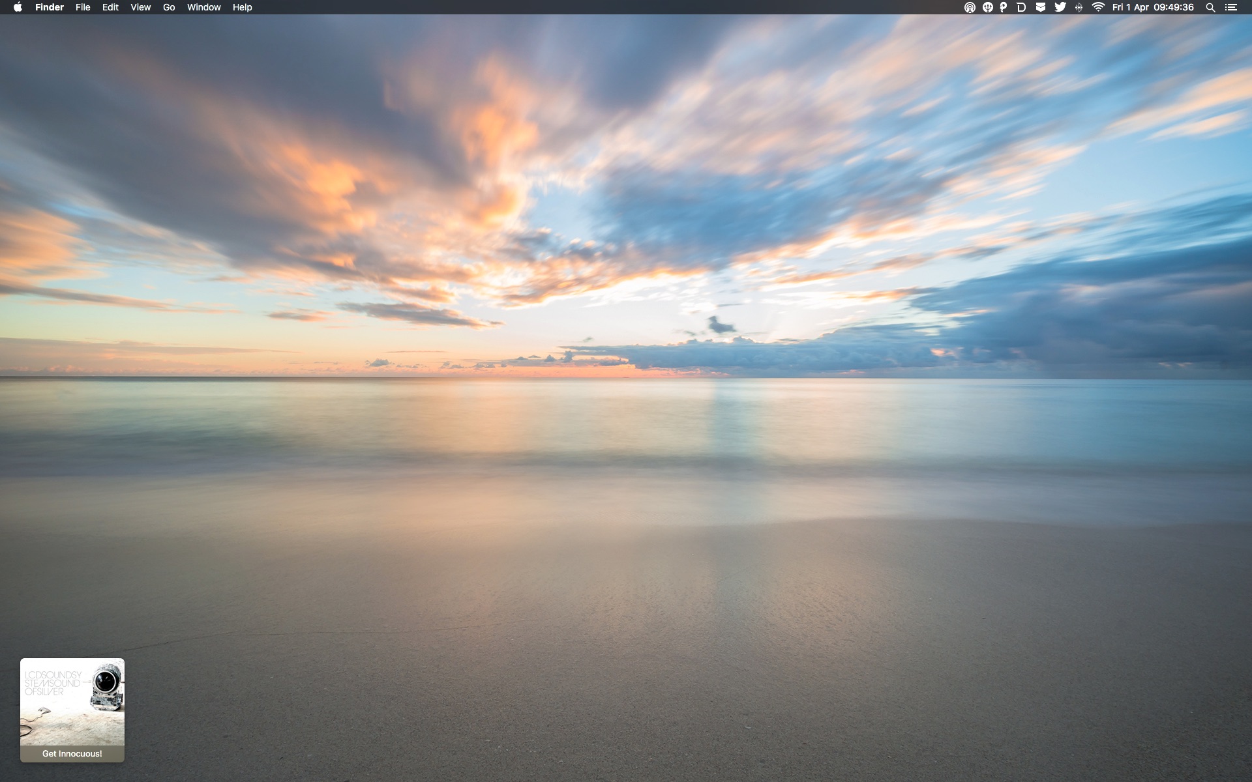The image size is (1252, 782).
Task: Expand the Go menu
Action: (169, 7)
